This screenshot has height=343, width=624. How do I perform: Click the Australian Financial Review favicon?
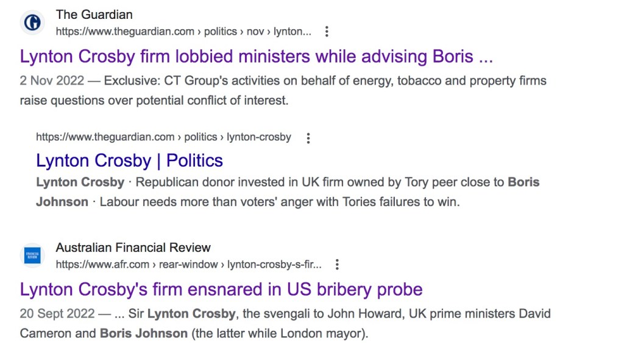(32, 255)
